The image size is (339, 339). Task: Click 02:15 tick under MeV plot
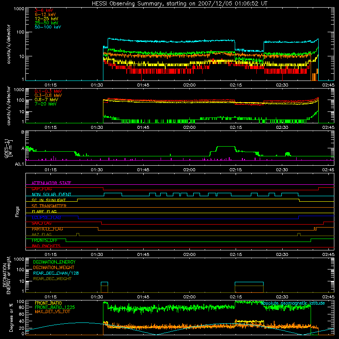coord(236,128)
